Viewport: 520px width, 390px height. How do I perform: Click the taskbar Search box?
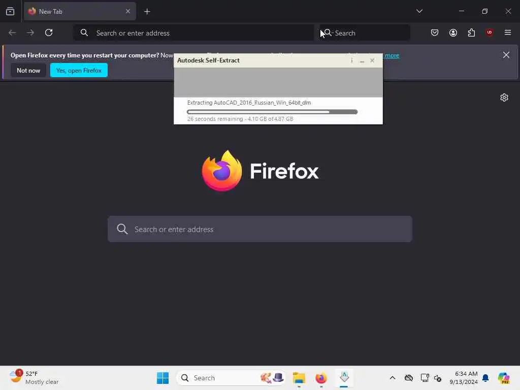pos(231,378)
